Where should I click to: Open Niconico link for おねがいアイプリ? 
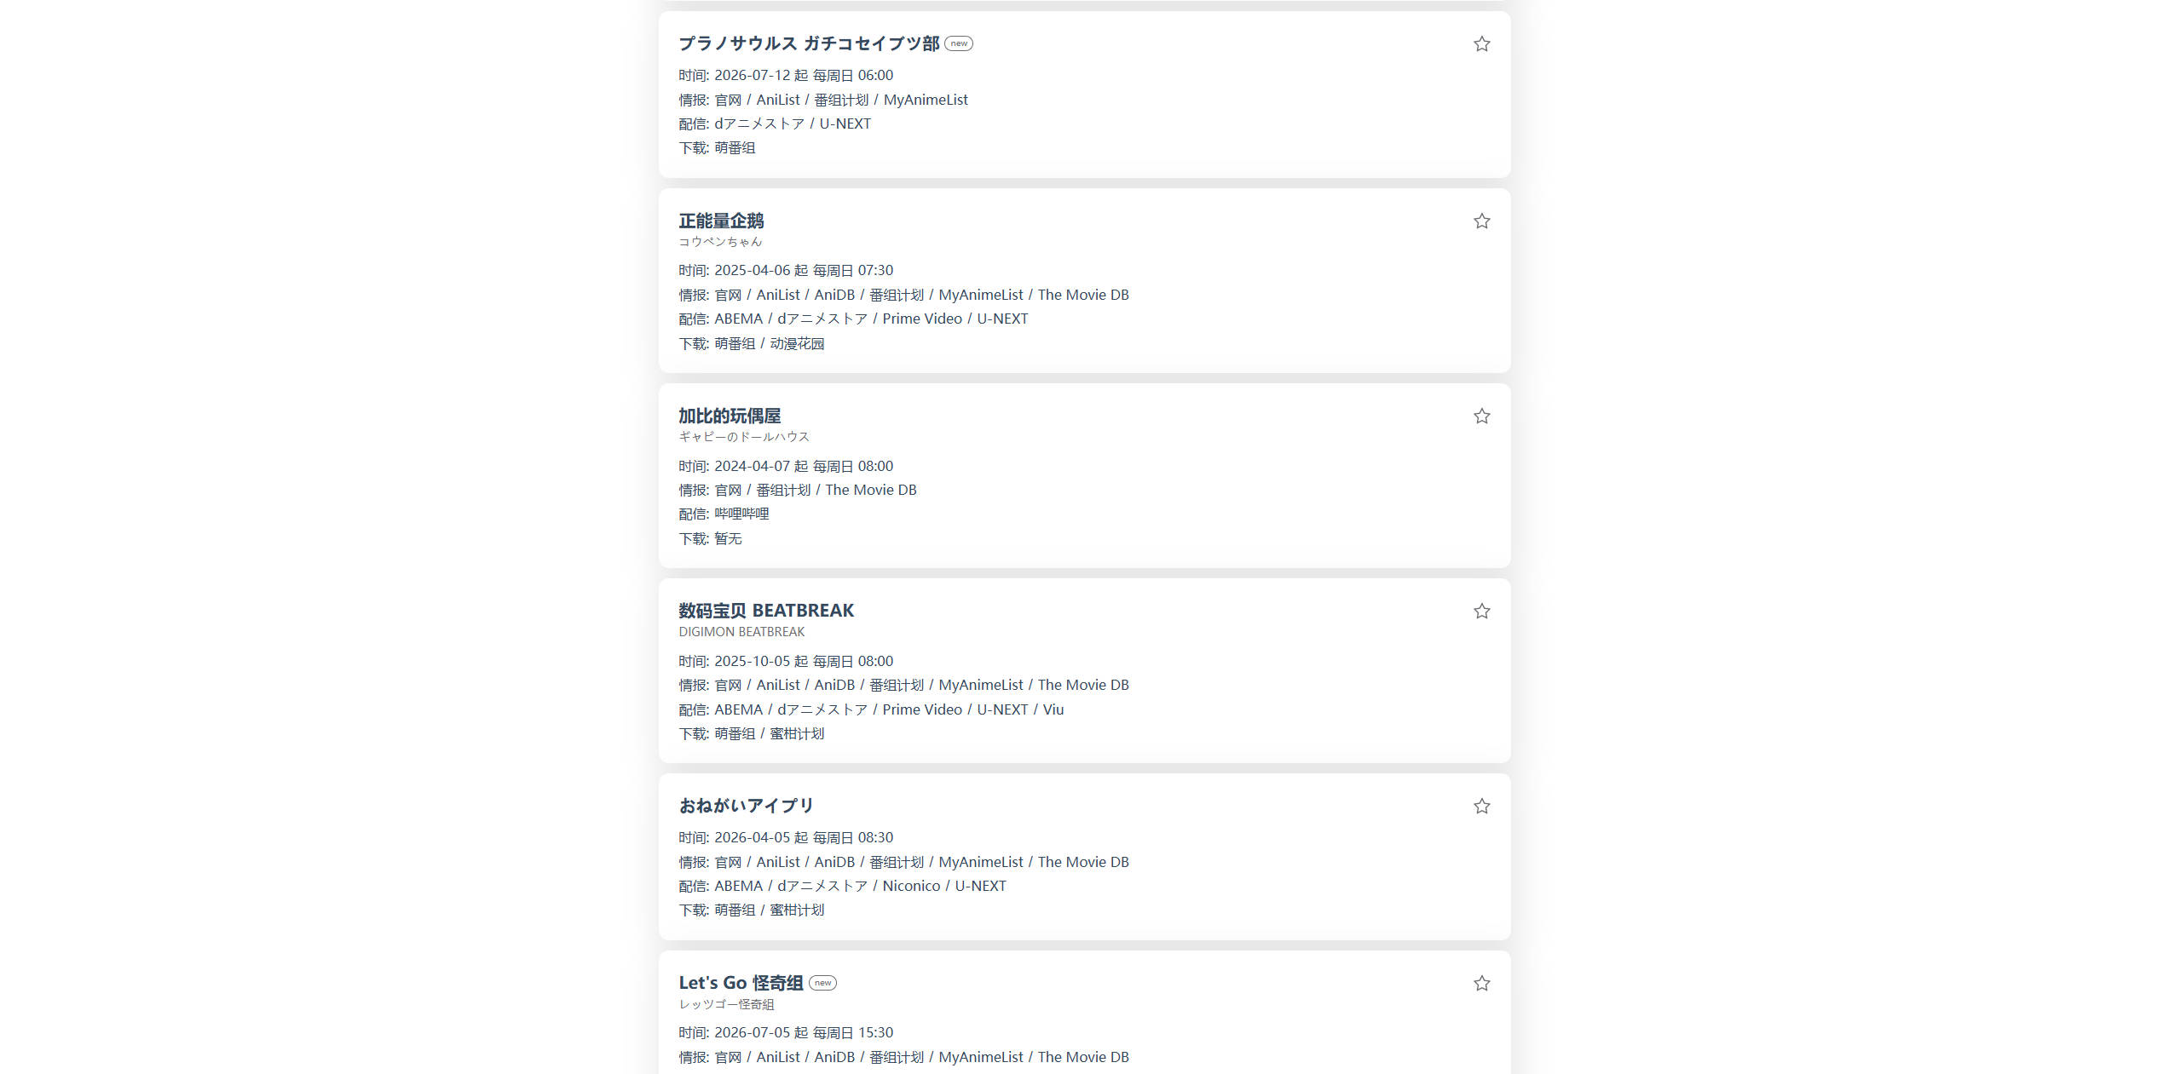pos(911,886)
